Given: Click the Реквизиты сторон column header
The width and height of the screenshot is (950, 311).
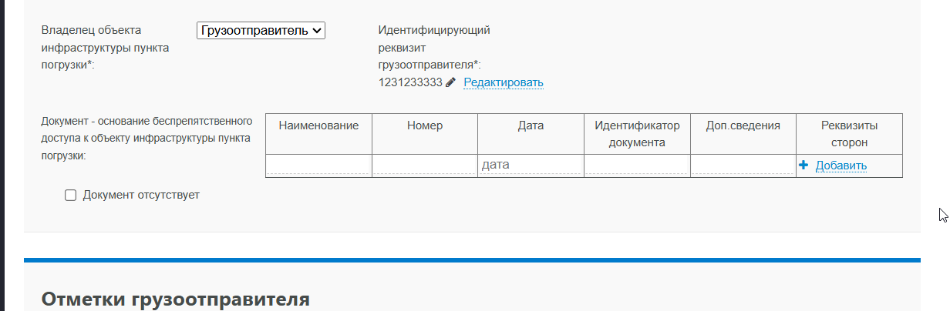Looking at the screenshot, I should pos(849,134).
